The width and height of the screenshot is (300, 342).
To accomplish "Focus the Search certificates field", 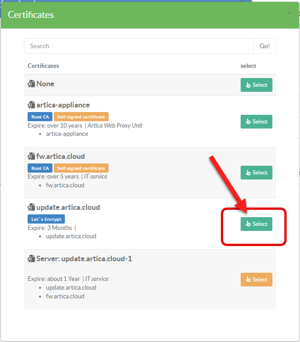I will point(139,46).
